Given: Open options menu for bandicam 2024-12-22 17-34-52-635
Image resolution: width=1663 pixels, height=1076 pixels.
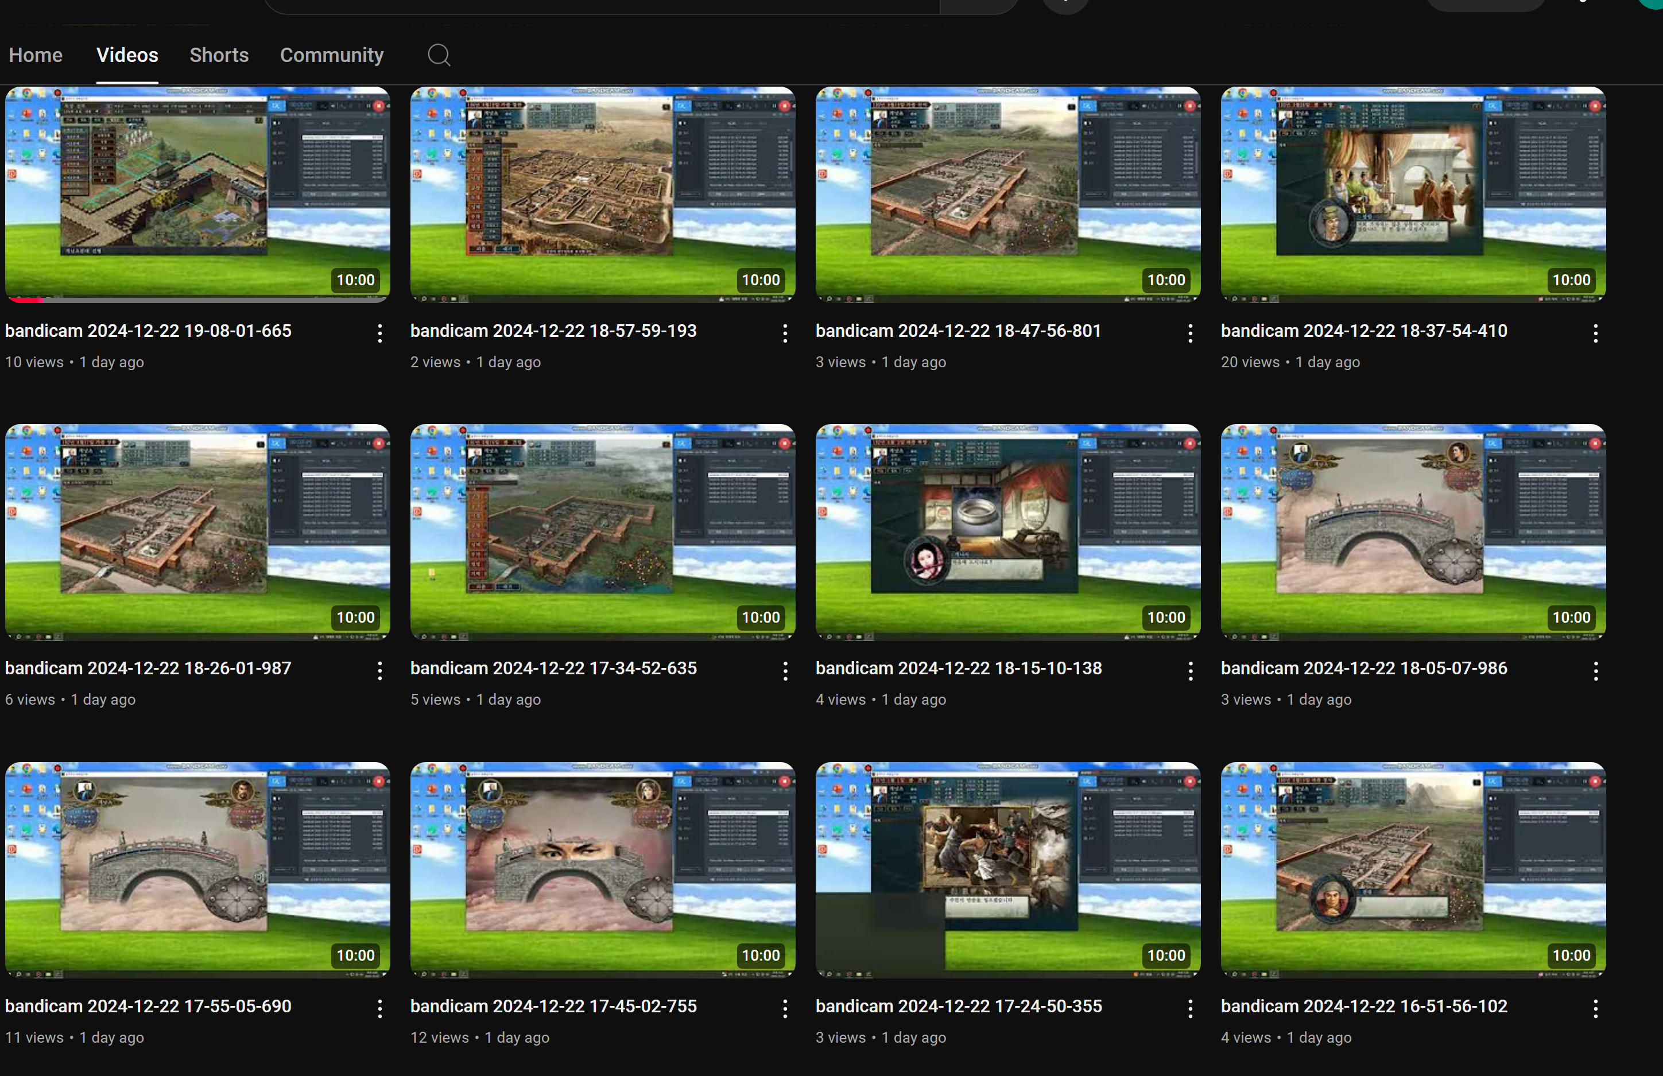Looking at the screenshot, I should tap(785, 671).
